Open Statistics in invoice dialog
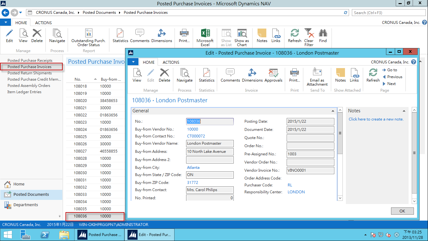The height and width of the screenshot is (241, 428). [x=207, y=75]
